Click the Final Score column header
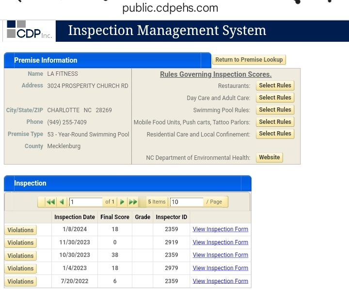The height and width of the screenshot is (290, 349). click(114, 217)
